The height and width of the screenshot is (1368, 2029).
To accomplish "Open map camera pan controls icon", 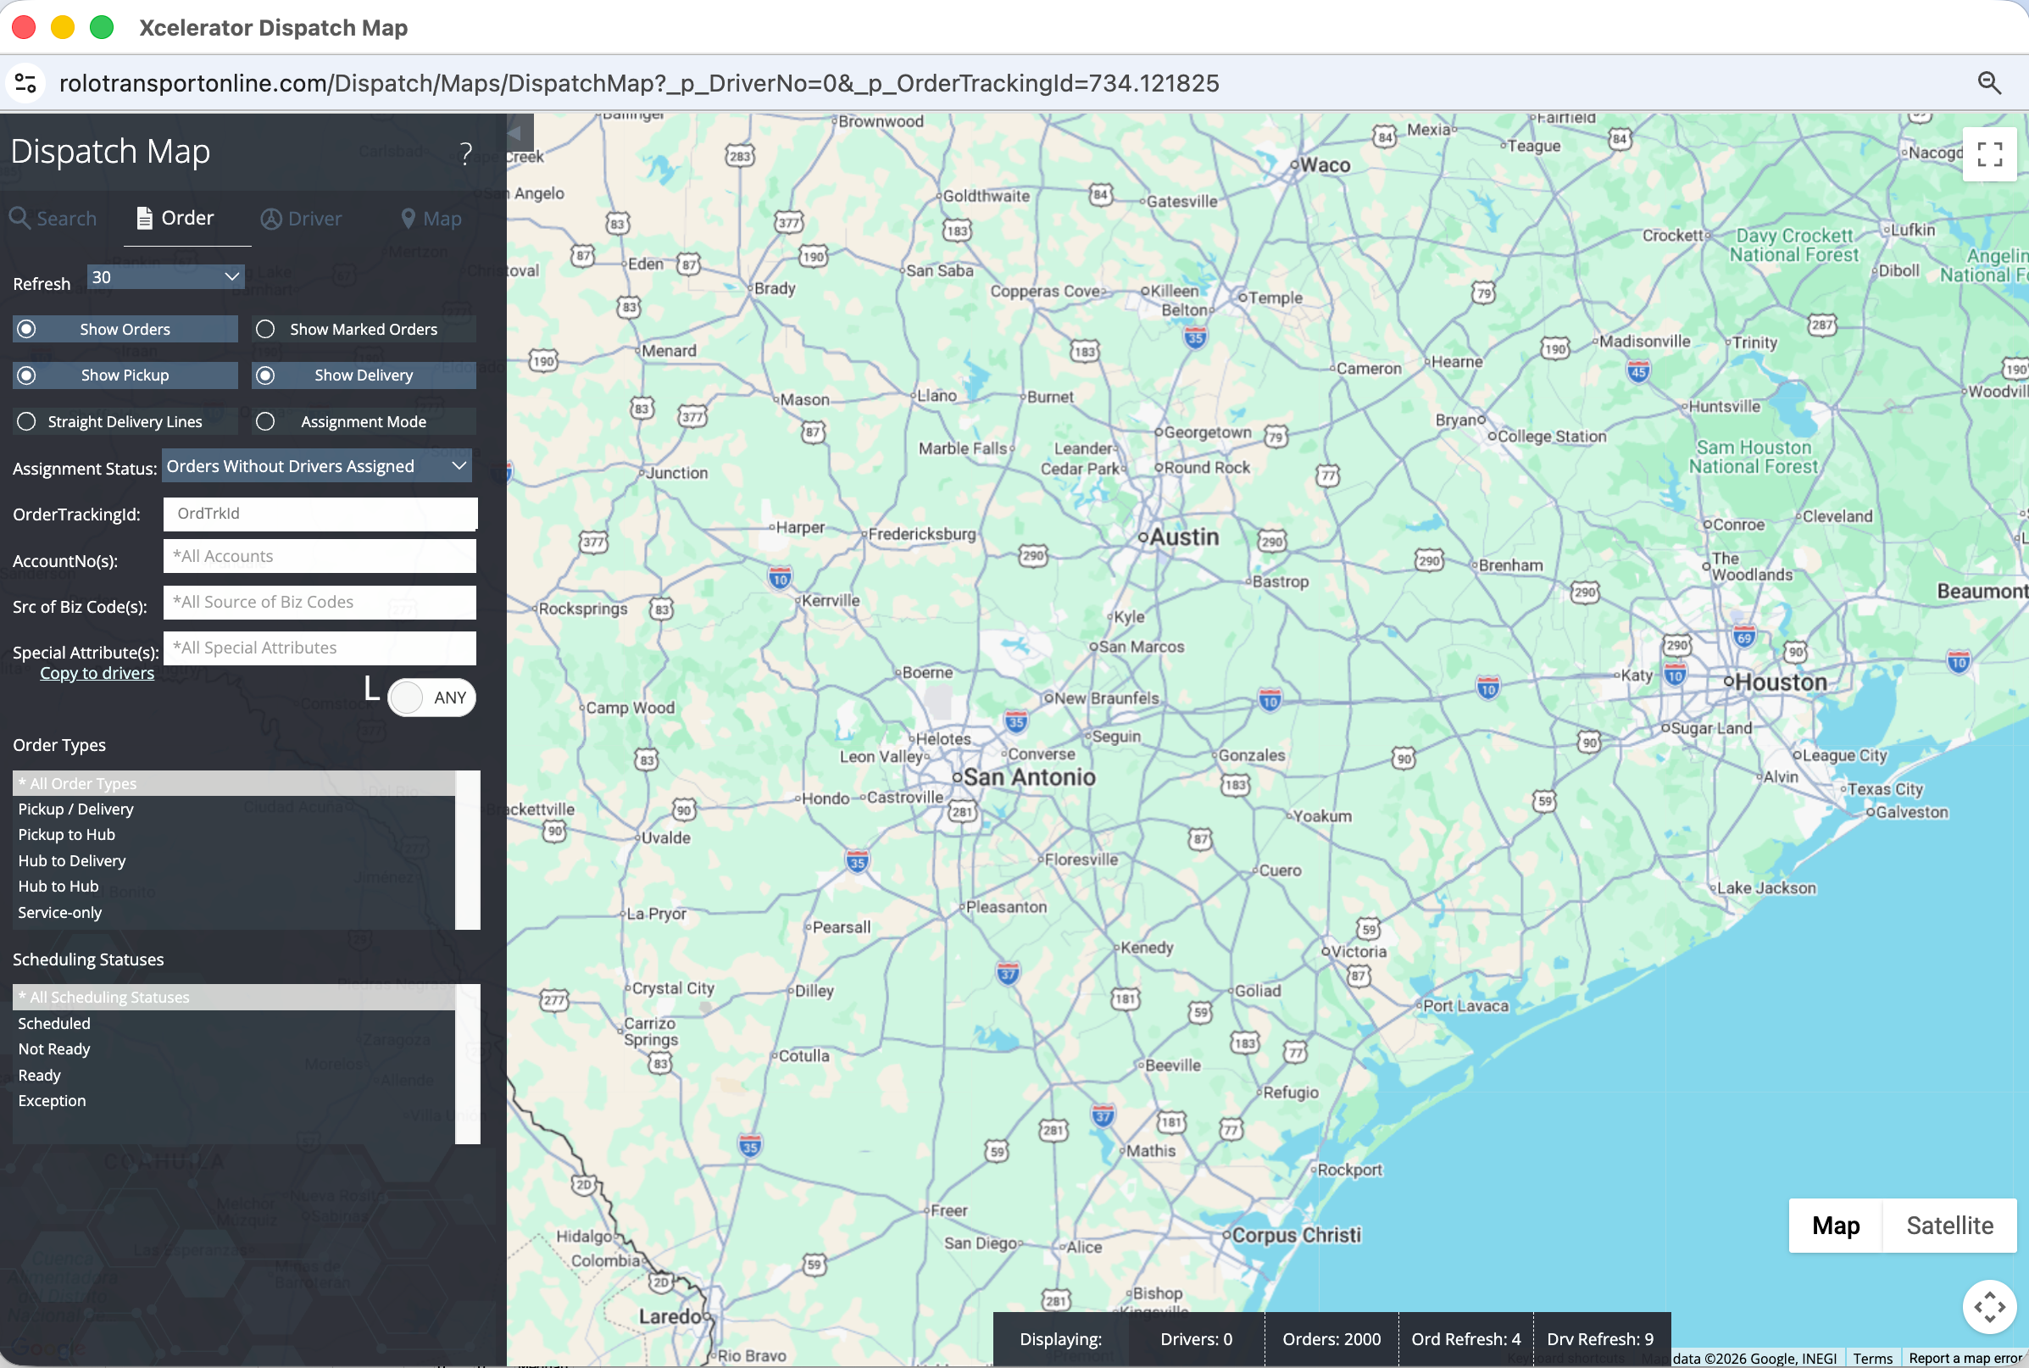I will (x=1989, y=1306).
